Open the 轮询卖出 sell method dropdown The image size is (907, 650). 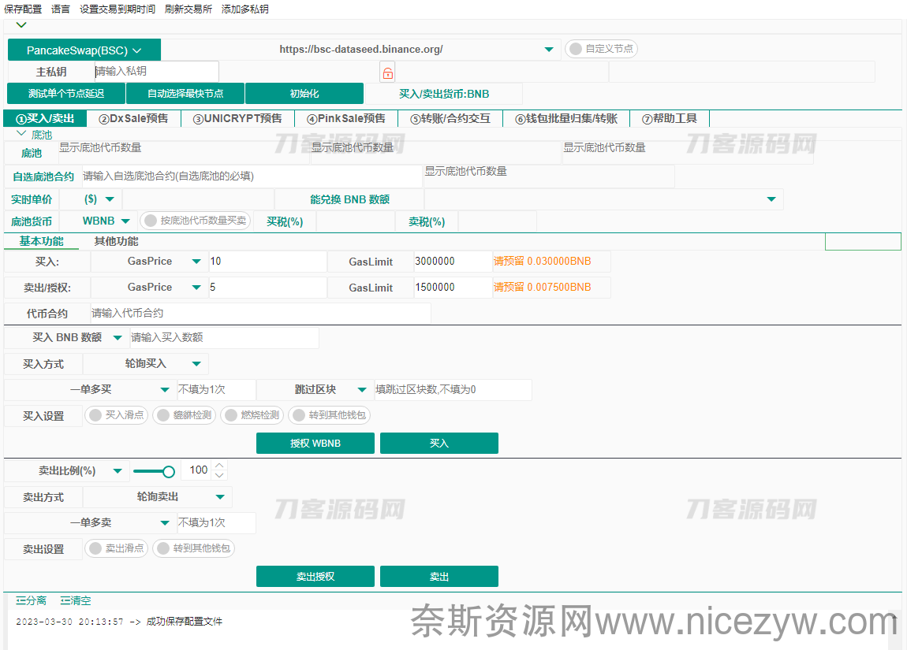tap(220, 497)
